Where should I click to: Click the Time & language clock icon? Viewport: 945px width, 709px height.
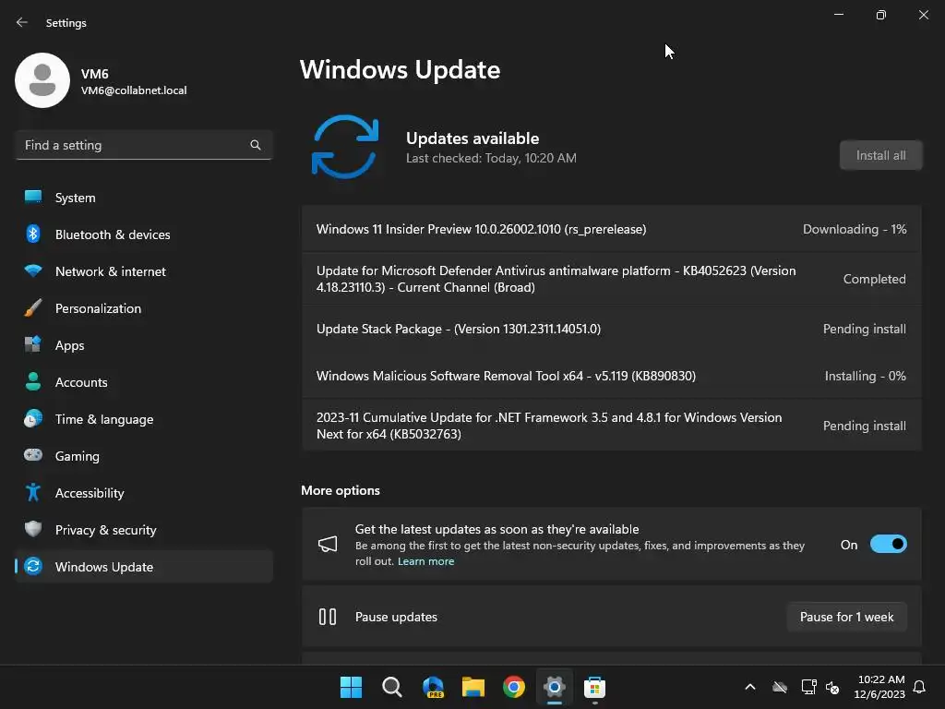[x=33, y=418]
